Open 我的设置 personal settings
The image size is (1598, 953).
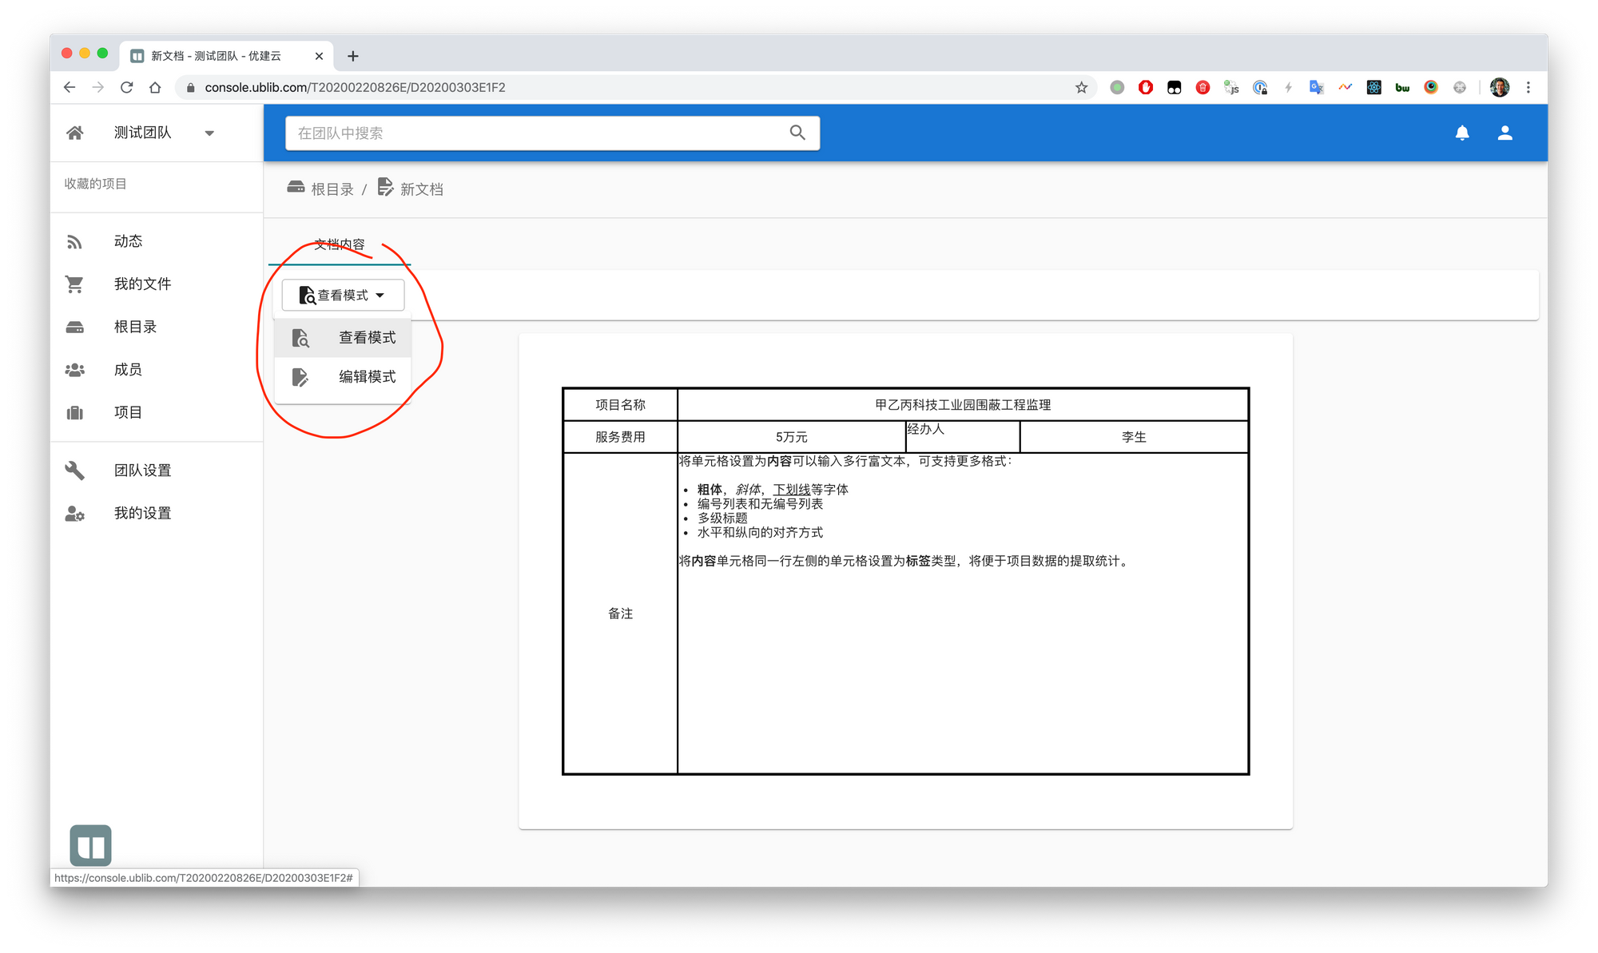(142, 513)
